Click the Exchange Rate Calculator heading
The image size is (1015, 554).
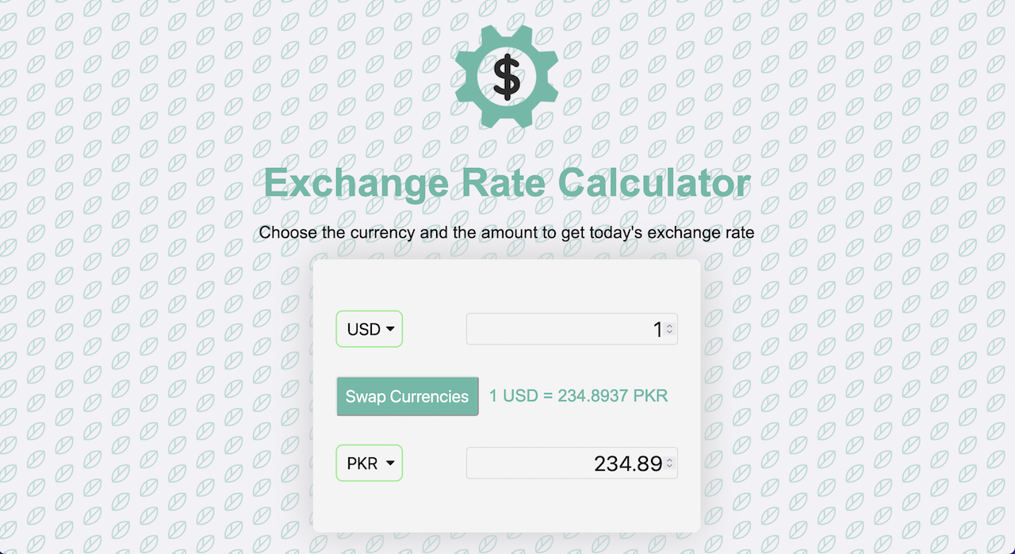(x=507, y=182)
